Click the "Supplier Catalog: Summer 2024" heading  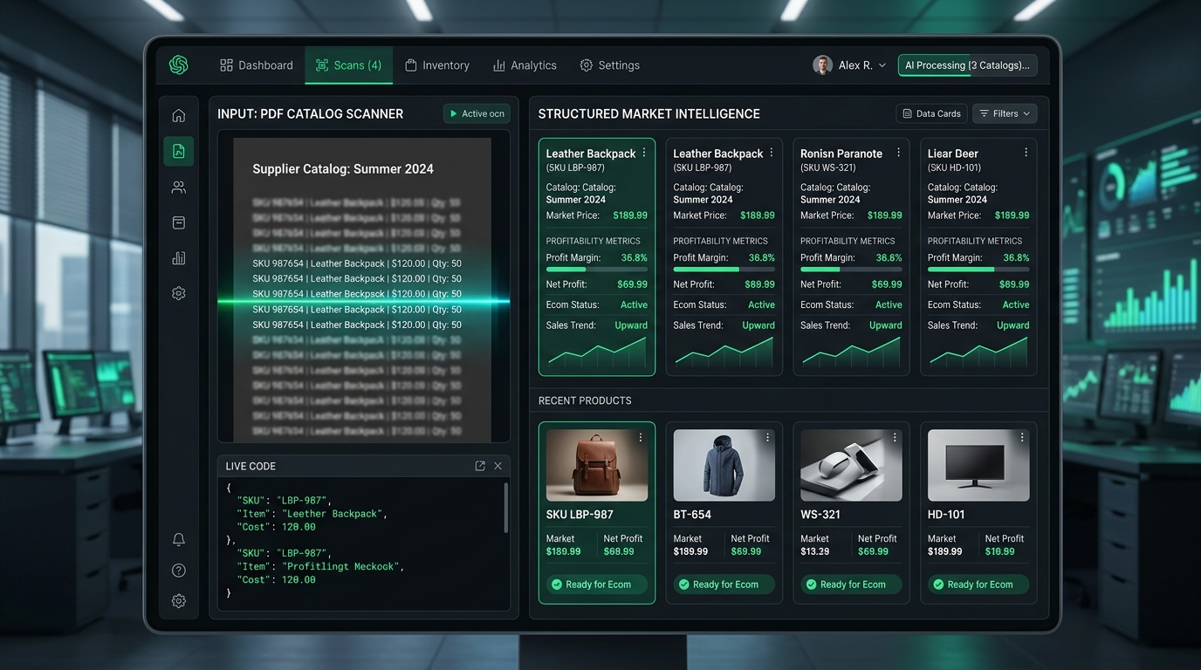pyautogui.click(x=343, y=169)
